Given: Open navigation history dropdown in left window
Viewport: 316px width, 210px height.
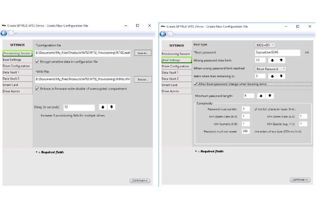Looking at the screenshot, I should point(16,33).
